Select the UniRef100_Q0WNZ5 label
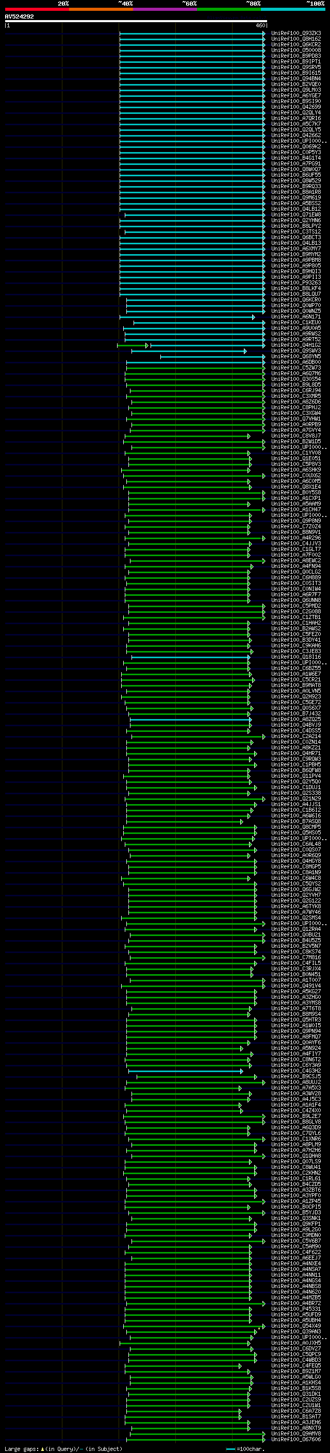 (296, 311)
